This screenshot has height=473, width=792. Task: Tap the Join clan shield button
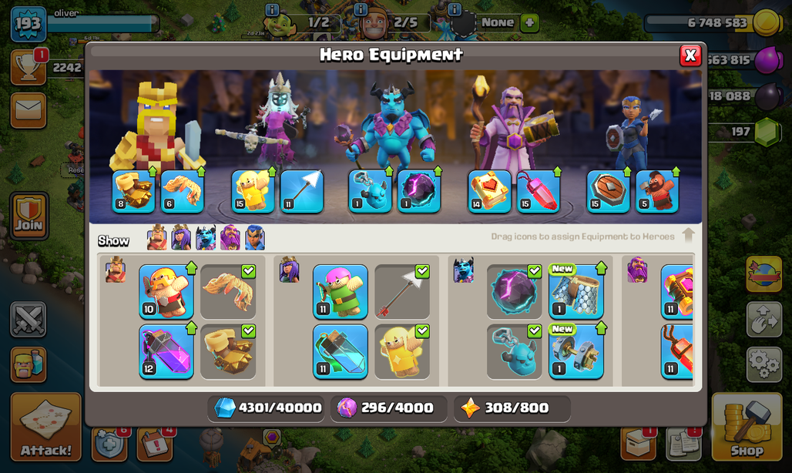tap(29, 216)
